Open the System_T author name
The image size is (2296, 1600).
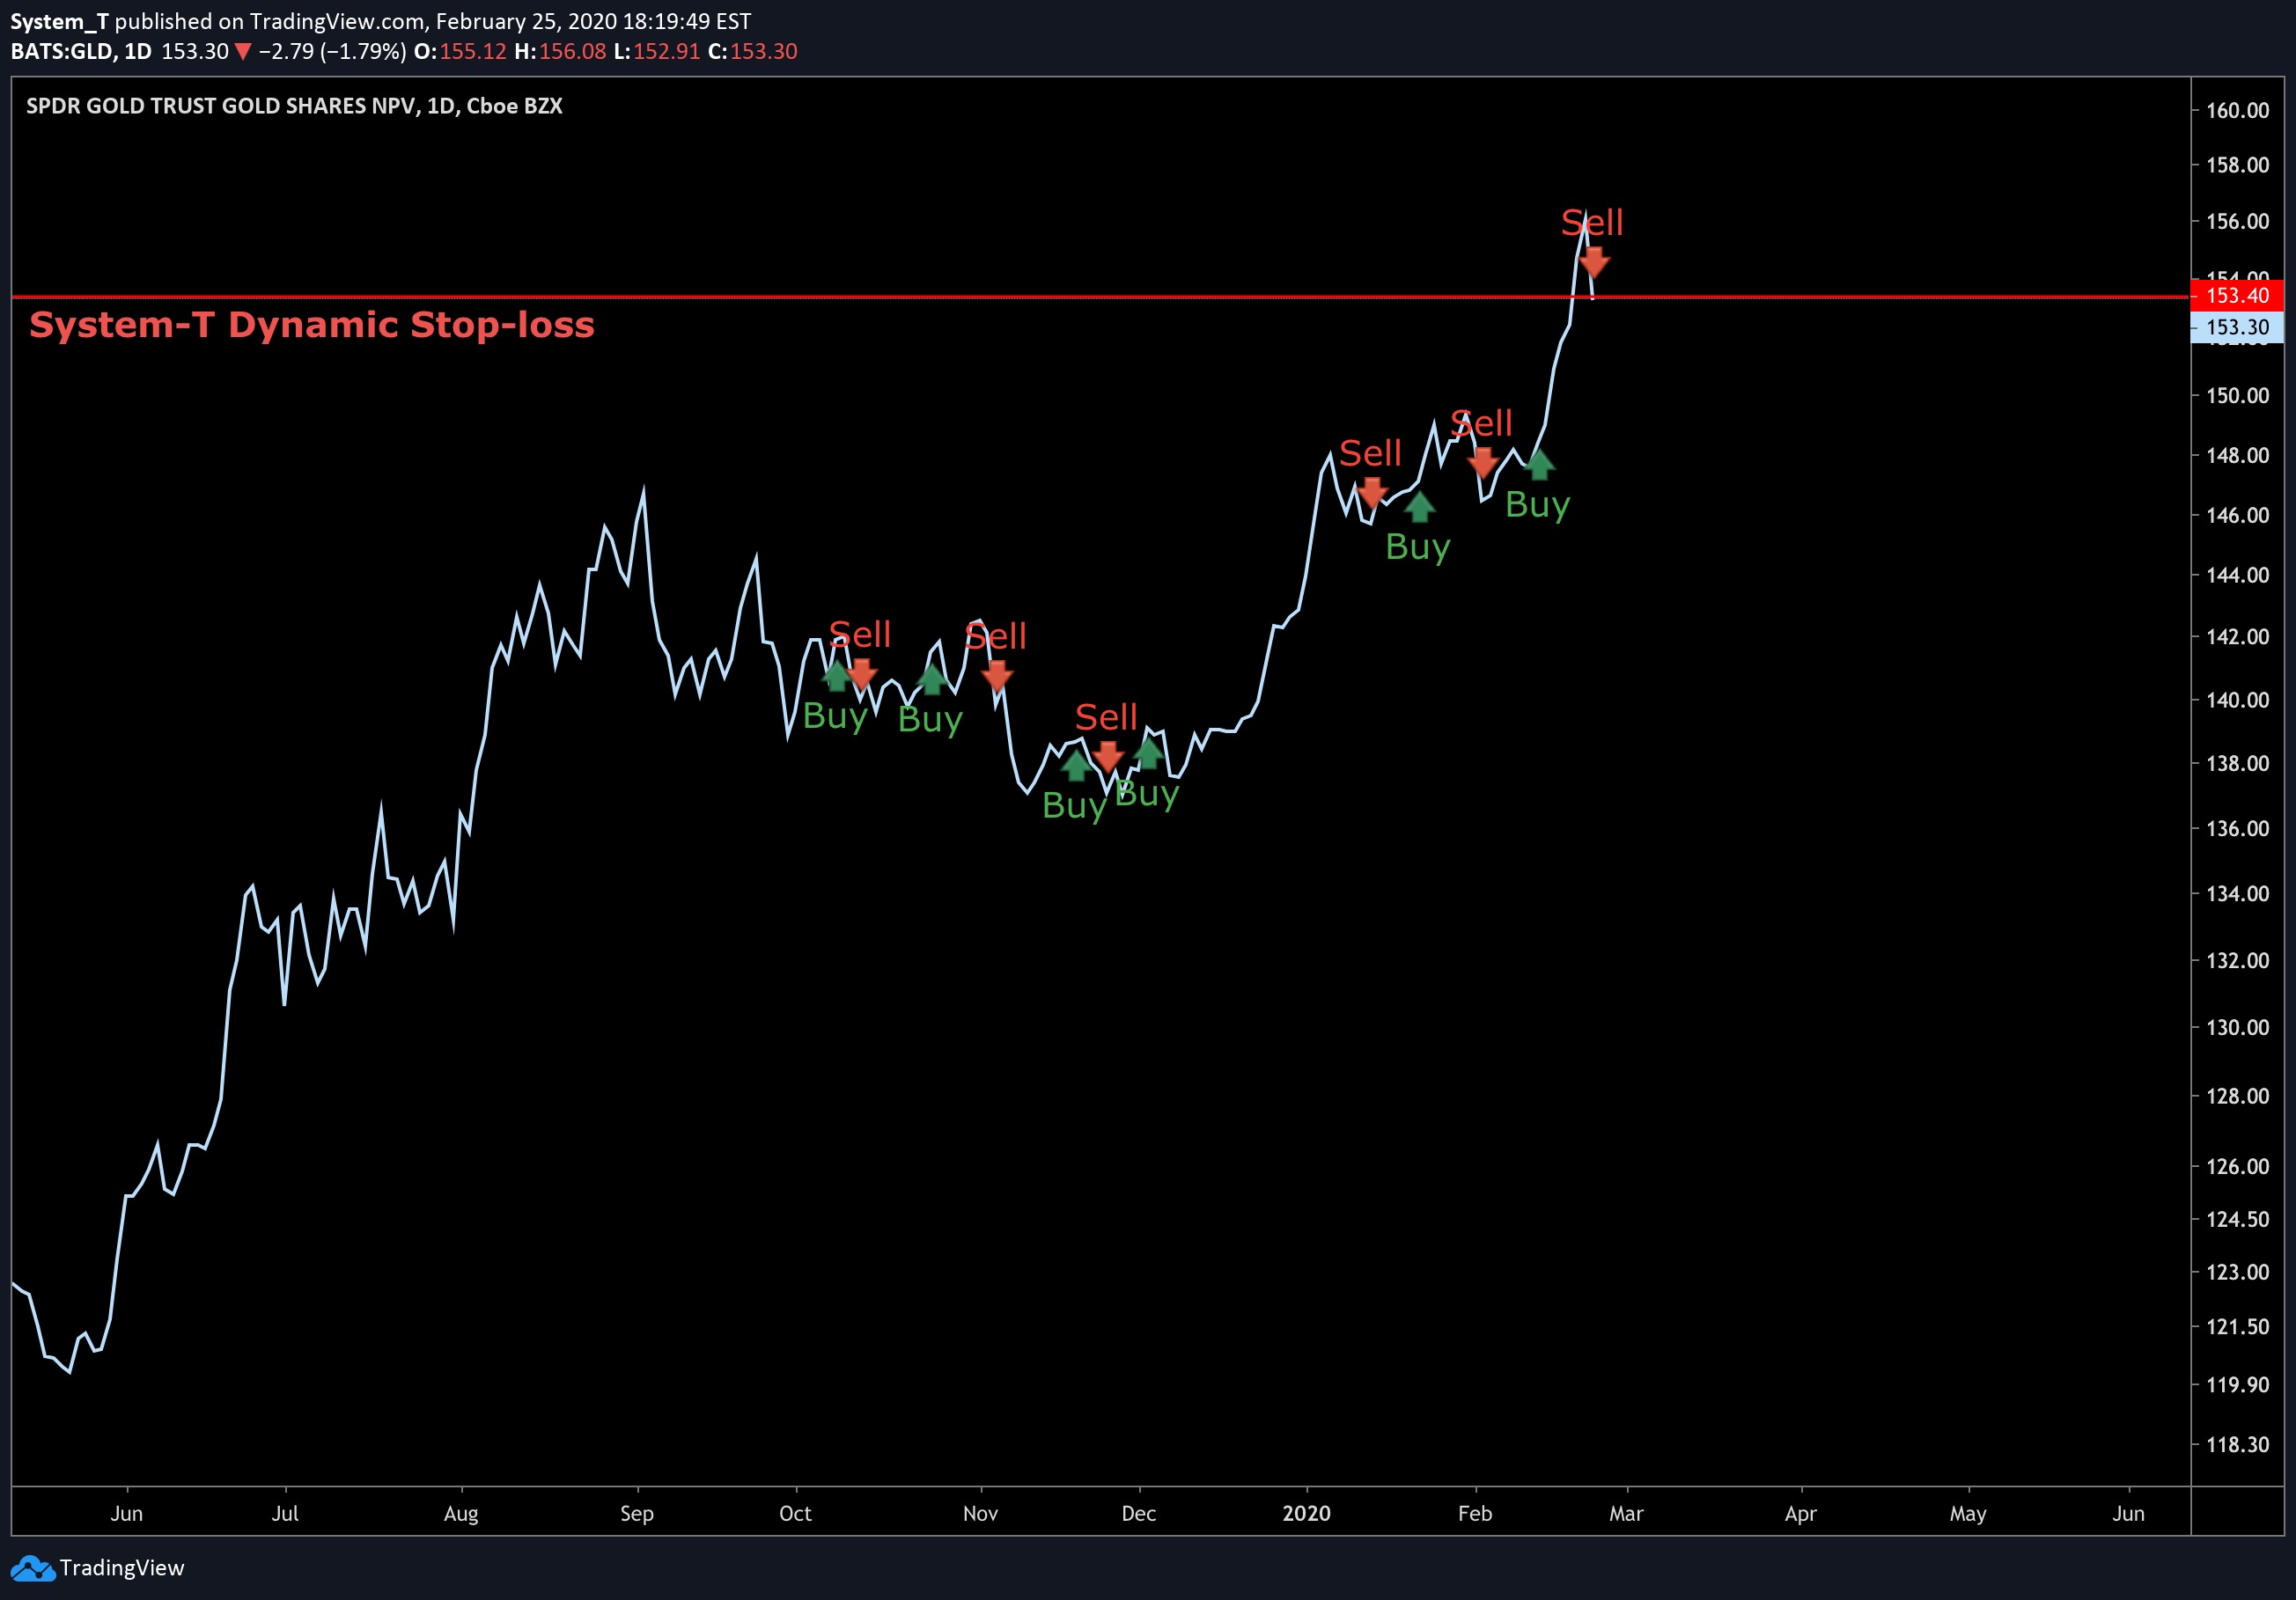coord(59,21)
